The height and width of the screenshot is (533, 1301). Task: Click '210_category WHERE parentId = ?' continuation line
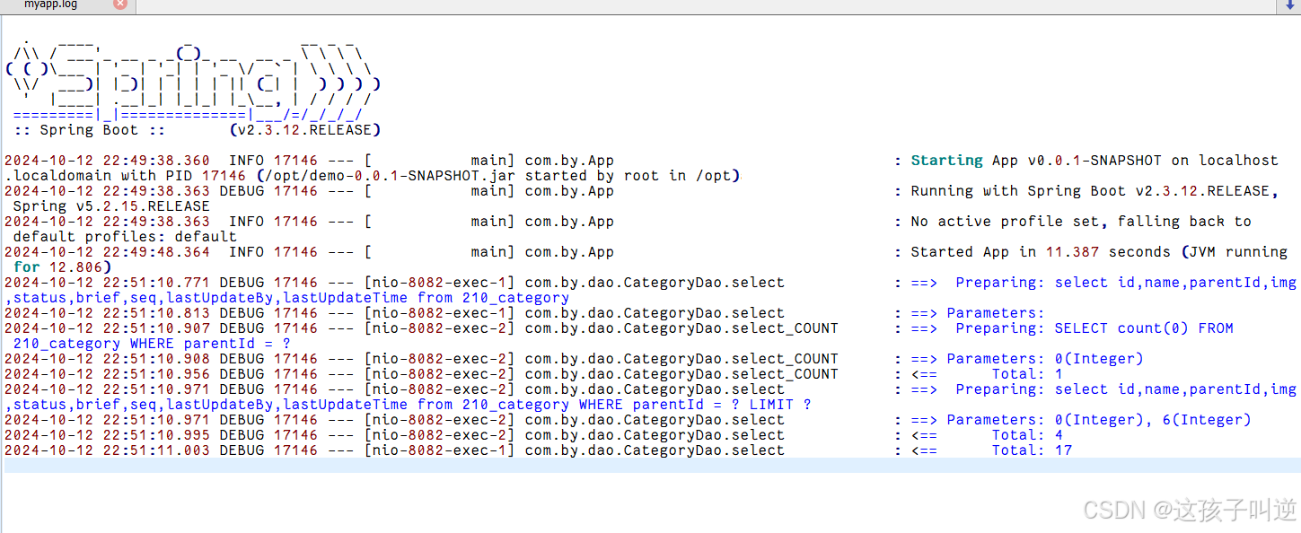pyautogui.click(x=153, y=344)
